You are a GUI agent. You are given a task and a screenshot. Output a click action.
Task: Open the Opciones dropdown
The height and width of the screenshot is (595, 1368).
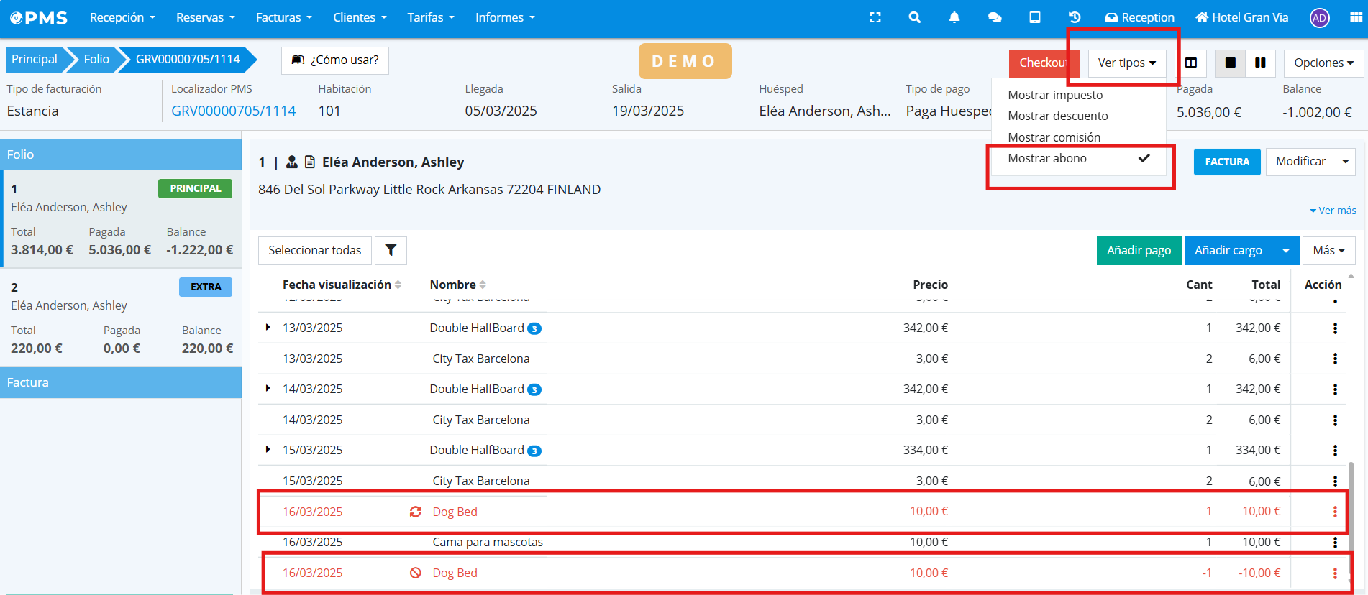1323,63
